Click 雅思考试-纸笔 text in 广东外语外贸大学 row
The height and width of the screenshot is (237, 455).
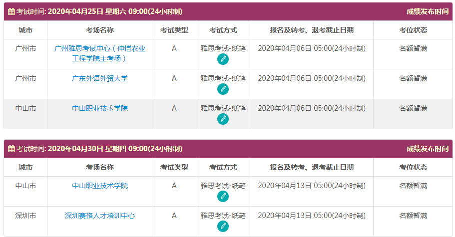pos(223,78)
